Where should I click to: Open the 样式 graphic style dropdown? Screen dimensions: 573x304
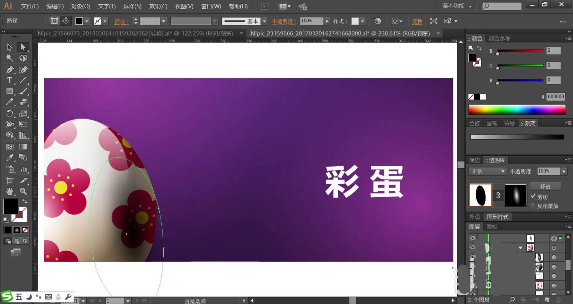362,21
